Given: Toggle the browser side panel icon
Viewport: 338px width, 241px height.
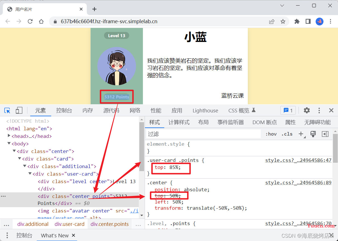Looking at the screenshot, I should (308, 22).
